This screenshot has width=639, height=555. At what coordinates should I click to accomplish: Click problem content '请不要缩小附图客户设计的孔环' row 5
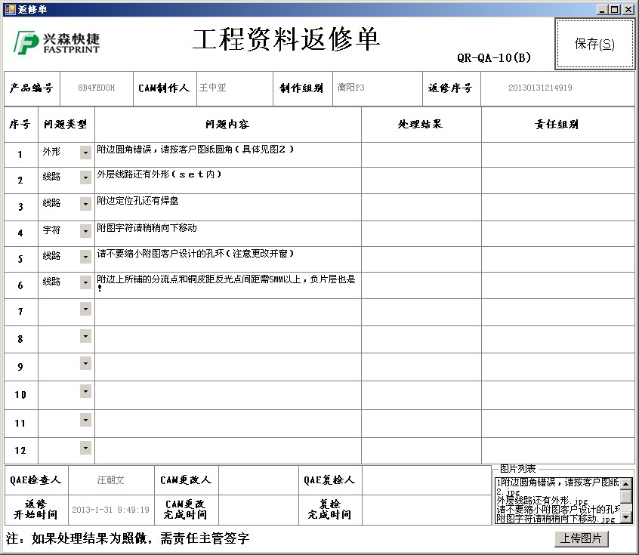[228, 258]
